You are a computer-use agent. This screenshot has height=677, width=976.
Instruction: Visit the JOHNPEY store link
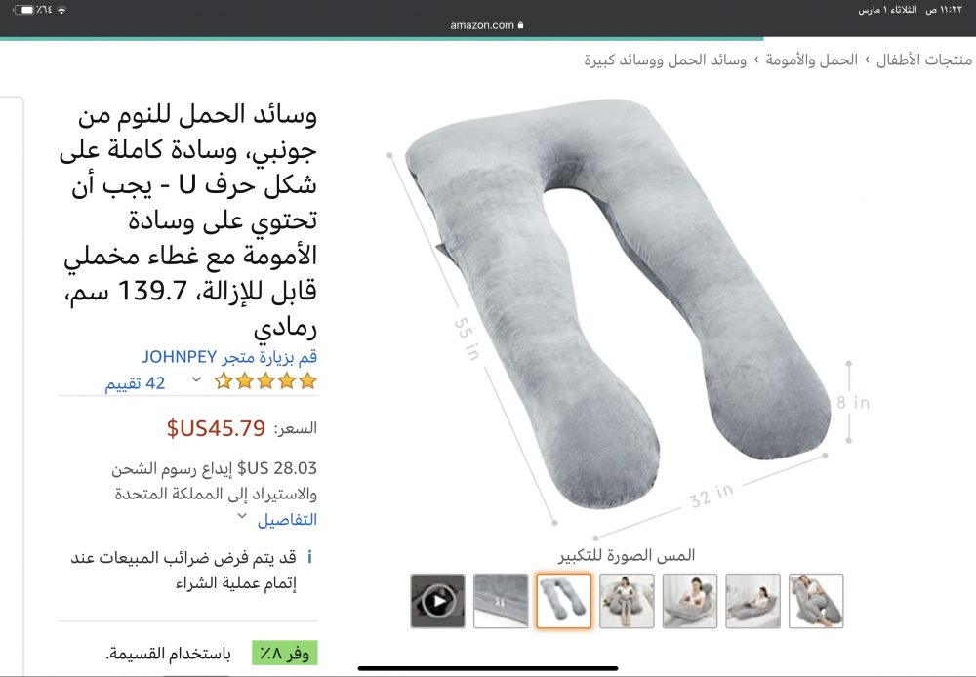[229, 356]
